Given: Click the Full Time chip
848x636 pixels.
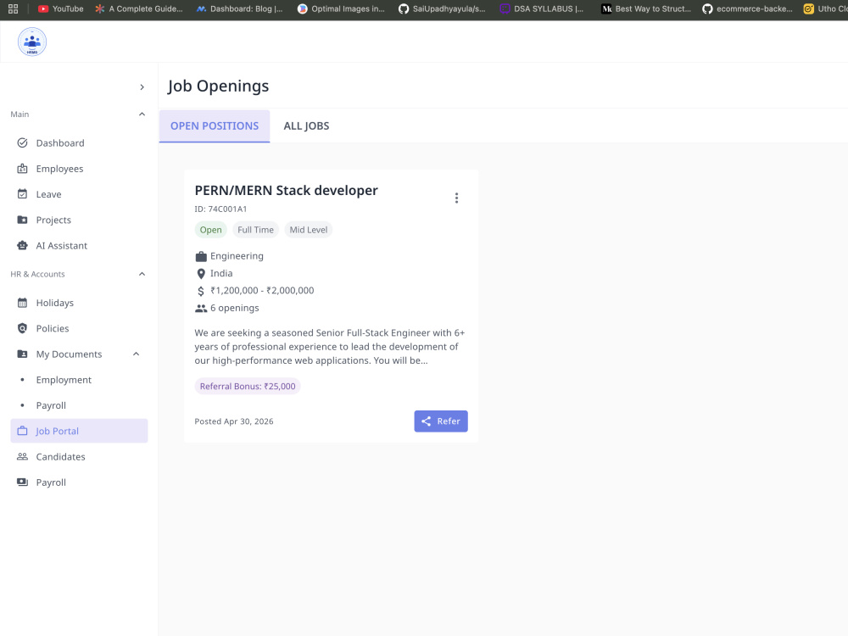Looking at the screenshot, I should [256, 230].
